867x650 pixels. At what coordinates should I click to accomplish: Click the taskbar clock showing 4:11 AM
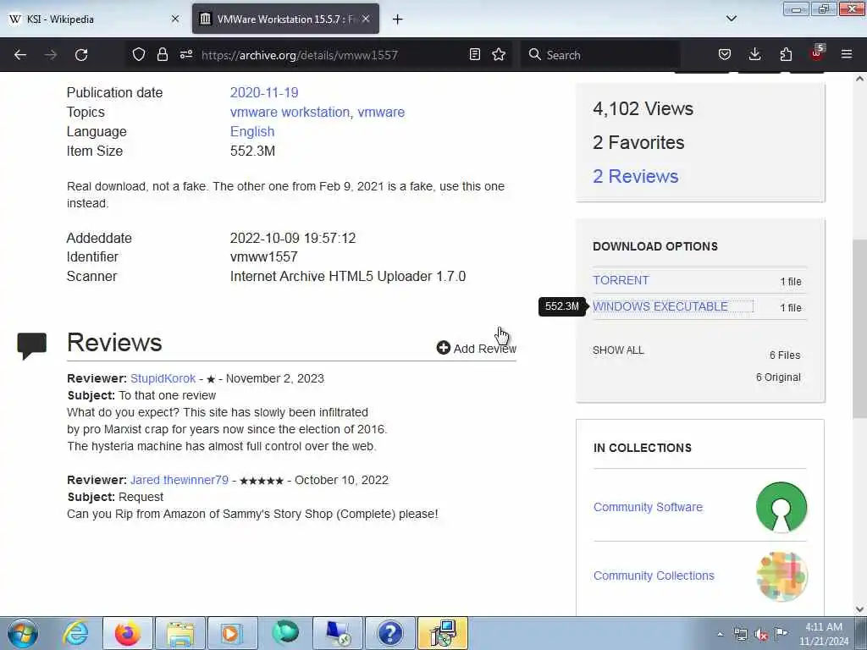pyautogui.click(x=824, y=634)
